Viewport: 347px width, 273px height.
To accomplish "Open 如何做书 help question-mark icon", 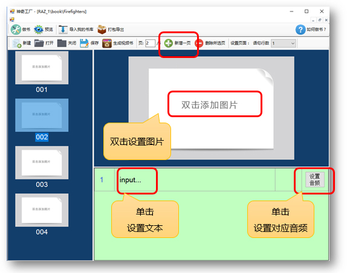I will click(x=300, y=30).
